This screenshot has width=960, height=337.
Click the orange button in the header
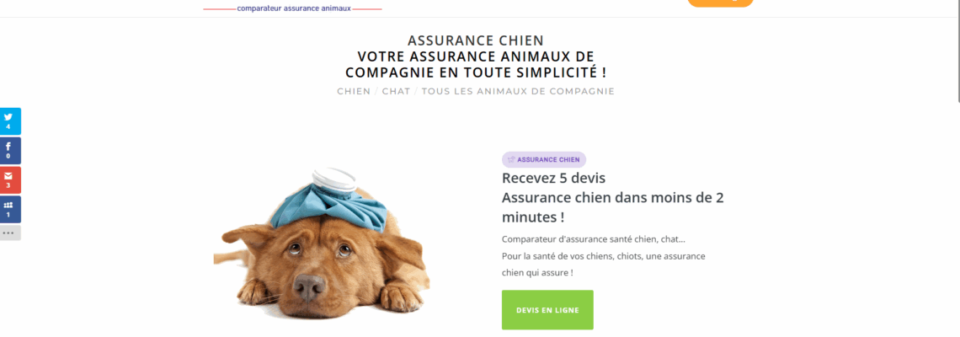721,3
